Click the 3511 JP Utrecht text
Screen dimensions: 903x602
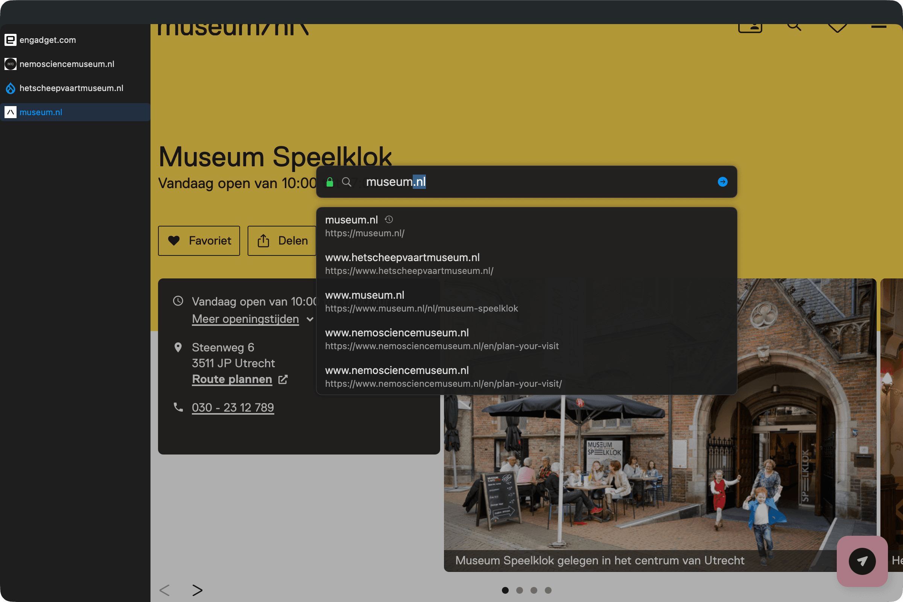(233, 363)
